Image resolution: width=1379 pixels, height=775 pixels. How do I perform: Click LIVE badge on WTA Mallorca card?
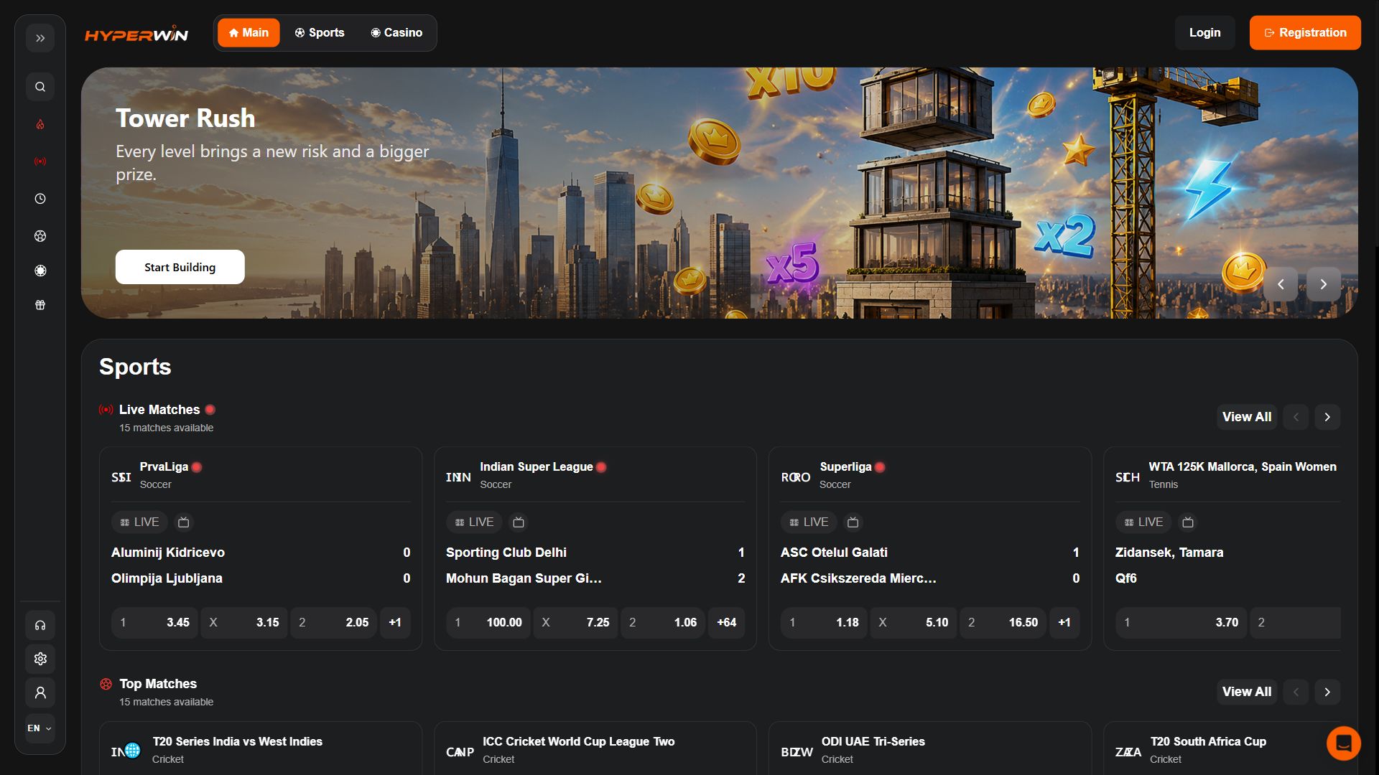coord(1143,522)
